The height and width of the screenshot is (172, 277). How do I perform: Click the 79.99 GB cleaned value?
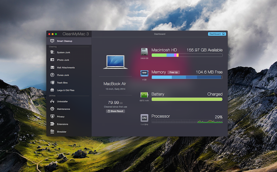point(115,102)
